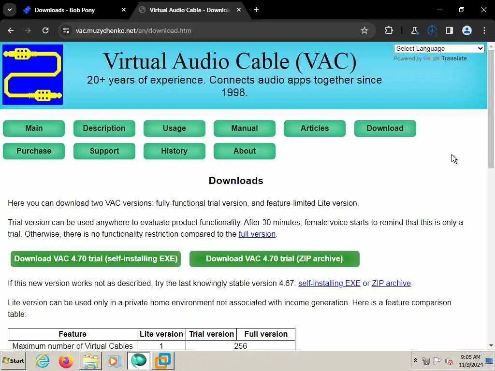Open the Manual page
Viewport: 495px width, 371px height.
coord(244,128)
